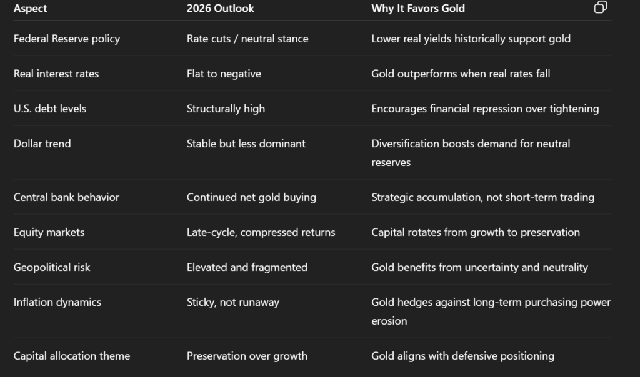This screenshot has height=377, width=640.
Task: Click the Gold aligns with defensive positioning text
Action: pos(462,356)
